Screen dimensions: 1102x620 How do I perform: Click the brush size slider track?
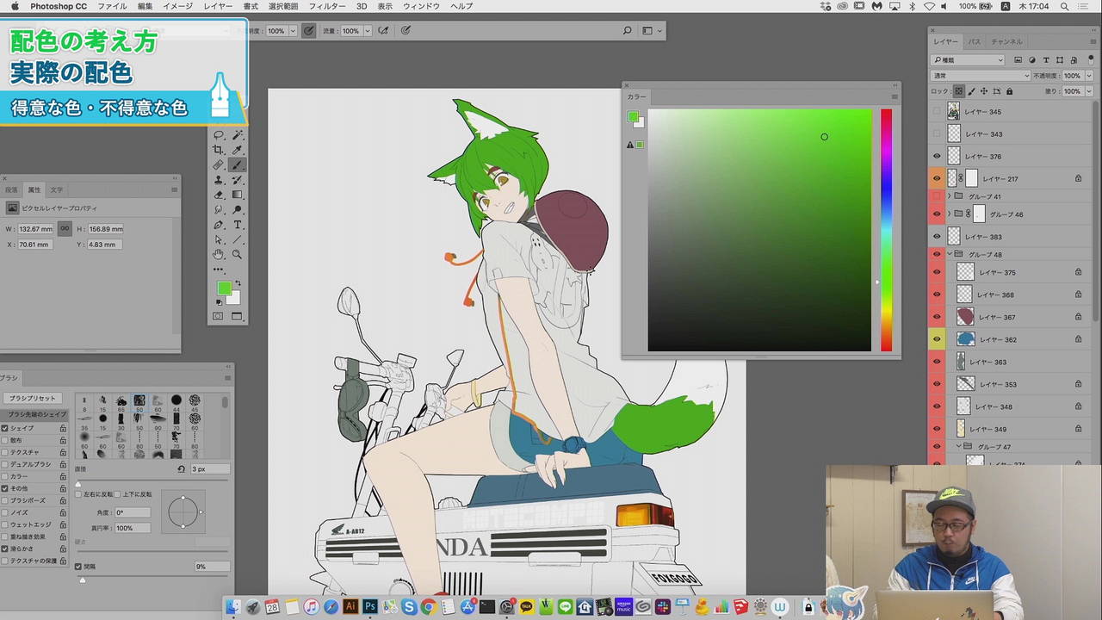[x=154, y=484]
